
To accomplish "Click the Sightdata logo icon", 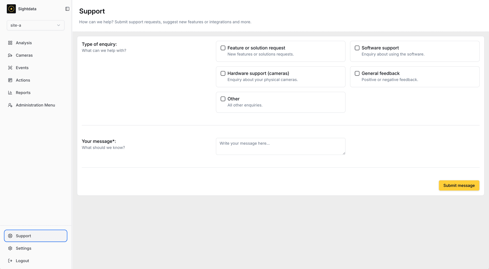I will 11,9.
